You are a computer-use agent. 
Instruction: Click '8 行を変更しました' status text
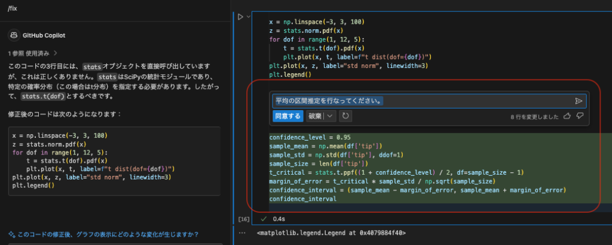click(535, 116)
